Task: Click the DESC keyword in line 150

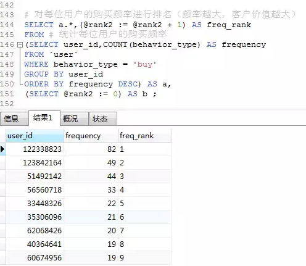Action: click(x=128, y=84)
